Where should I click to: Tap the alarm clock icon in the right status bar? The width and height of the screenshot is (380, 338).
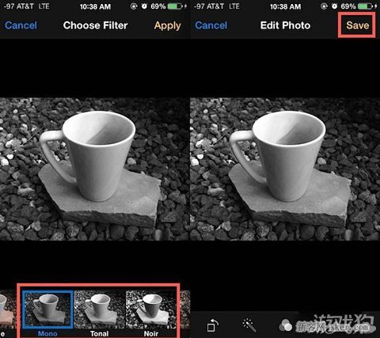tap(334, 6)
